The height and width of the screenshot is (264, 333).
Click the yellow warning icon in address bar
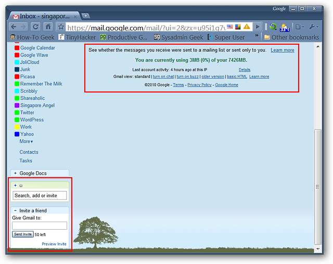click(x=247, y=27)
